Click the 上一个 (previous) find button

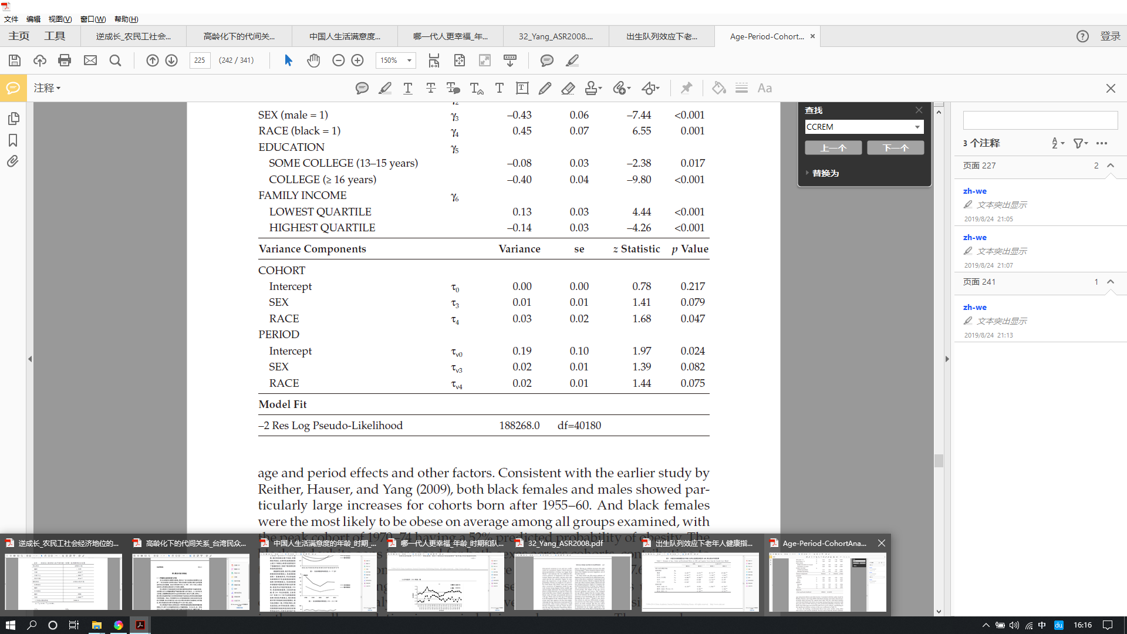[833, 148]
